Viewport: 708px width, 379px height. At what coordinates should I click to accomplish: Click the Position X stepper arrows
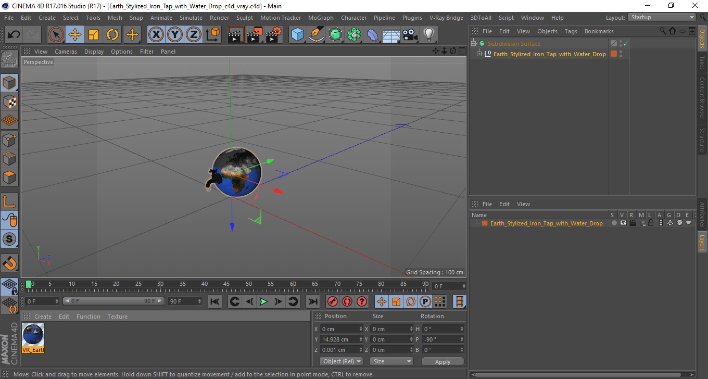click(x=361, y=329)
